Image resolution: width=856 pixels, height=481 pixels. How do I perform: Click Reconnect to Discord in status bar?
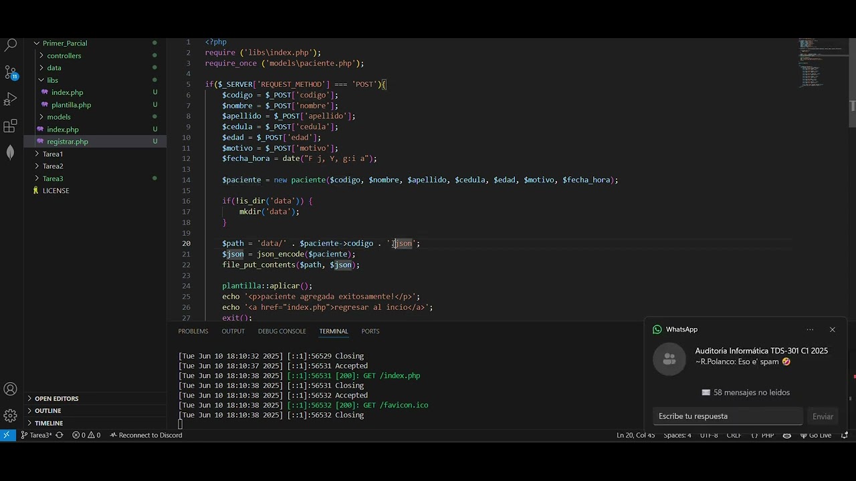pos(146,435)
